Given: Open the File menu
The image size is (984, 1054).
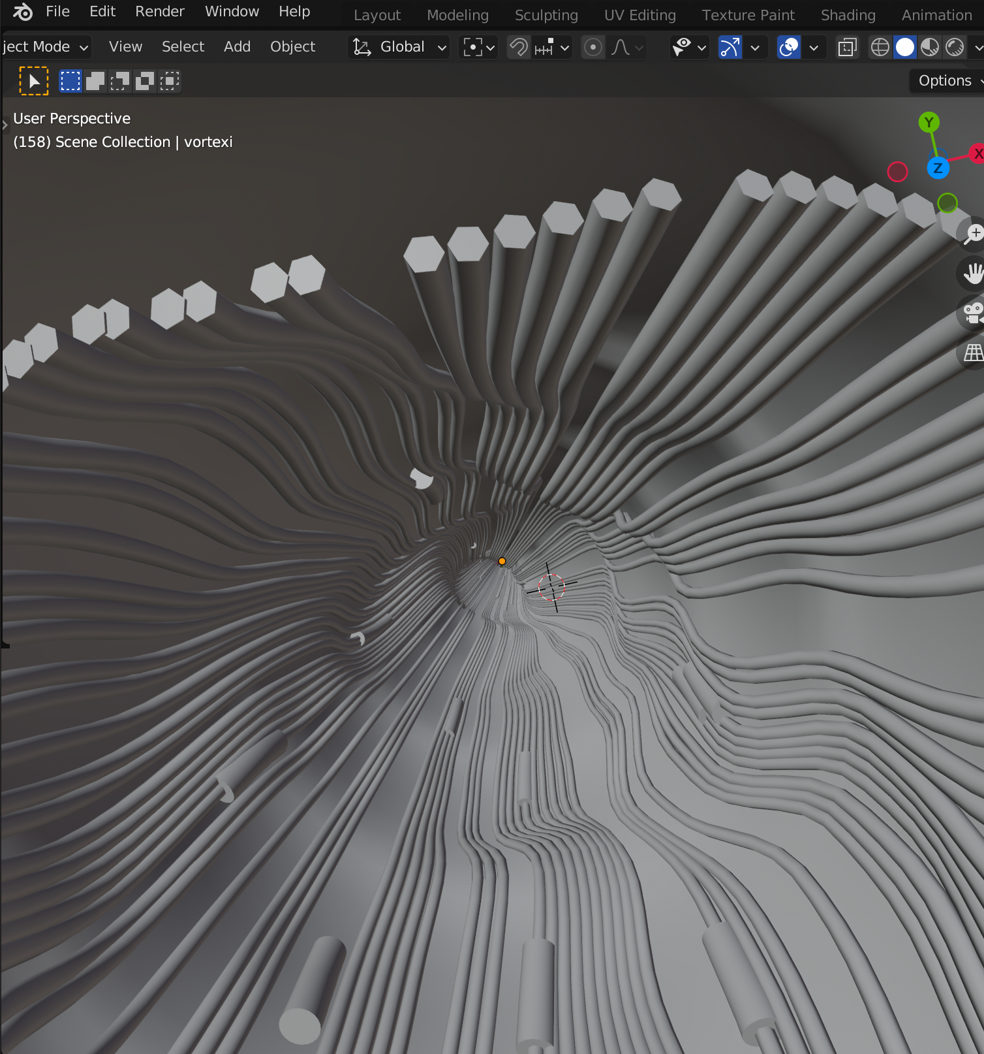Looking at the screenshot, I should (57, 12).
